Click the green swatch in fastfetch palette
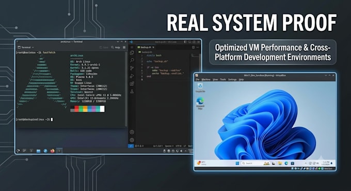The height and width of the screenshot is (191, 351). click(81, 109)
